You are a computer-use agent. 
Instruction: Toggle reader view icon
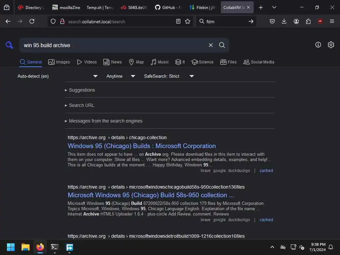click(178, 21)
